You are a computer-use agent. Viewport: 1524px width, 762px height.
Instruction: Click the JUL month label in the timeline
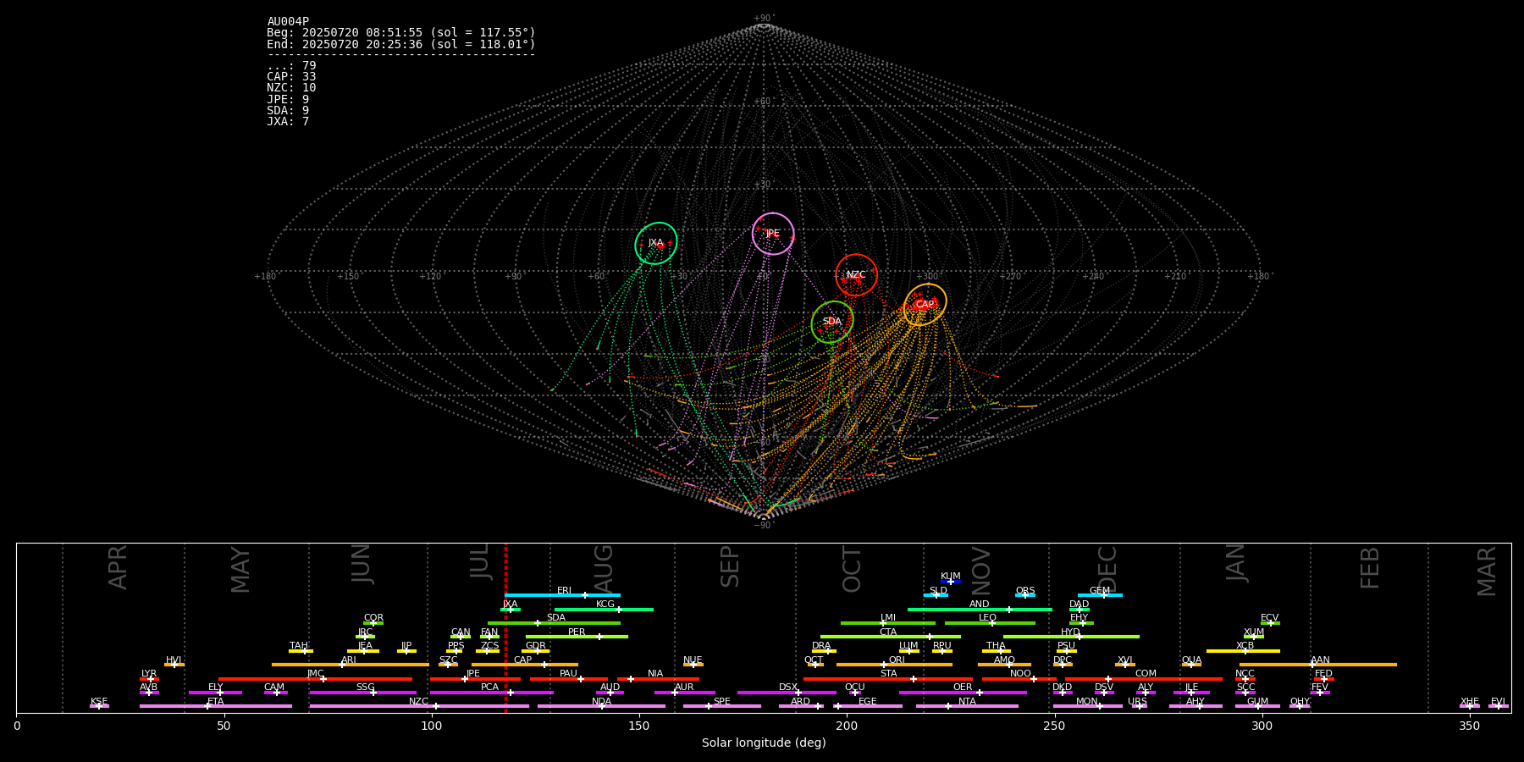(x=480, y=561)
